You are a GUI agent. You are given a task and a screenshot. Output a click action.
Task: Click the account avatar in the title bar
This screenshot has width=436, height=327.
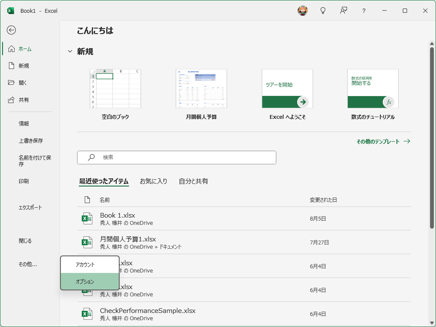(303, 11)
